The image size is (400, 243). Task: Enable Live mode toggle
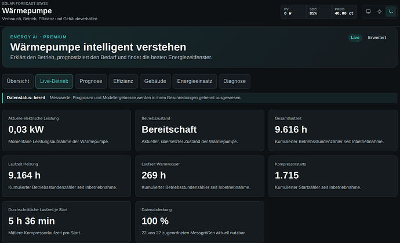(x=355, y=38)
